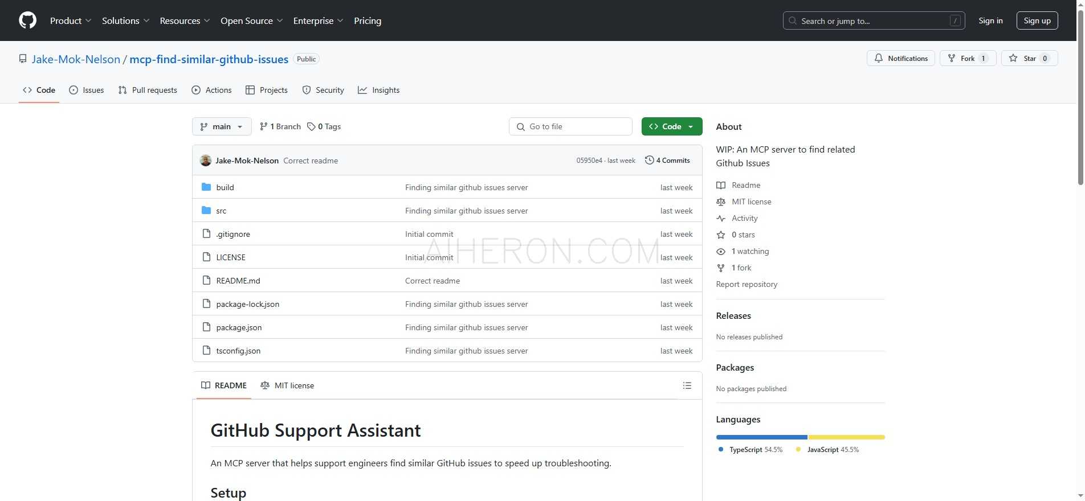The image size is (1085, 501).
Task: Expand the Solutions menu
Action: 125,20
